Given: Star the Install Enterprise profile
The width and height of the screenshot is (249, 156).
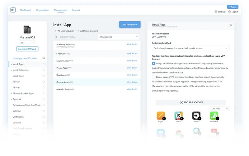Looking at the screenshot, I should [44, 70].
